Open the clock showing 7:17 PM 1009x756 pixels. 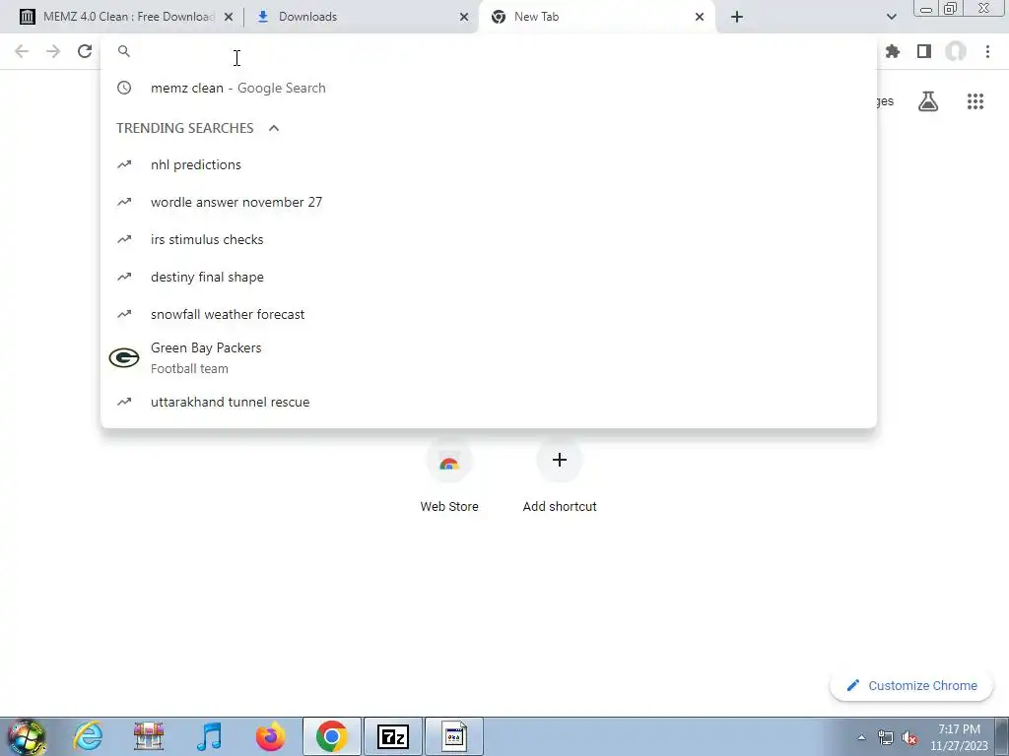pyautogui.click(x=959, y=737)
